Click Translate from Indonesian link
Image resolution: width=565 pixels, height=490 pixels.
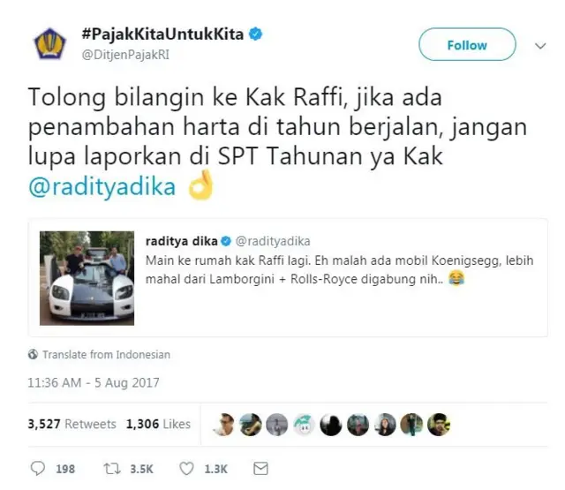coord(106,355)
